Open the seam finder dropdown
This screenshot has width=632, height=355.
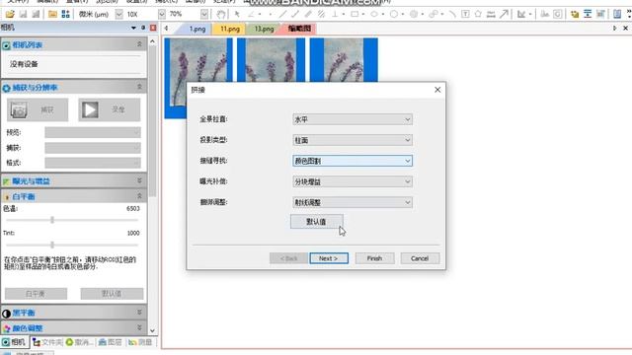(353, 161)
